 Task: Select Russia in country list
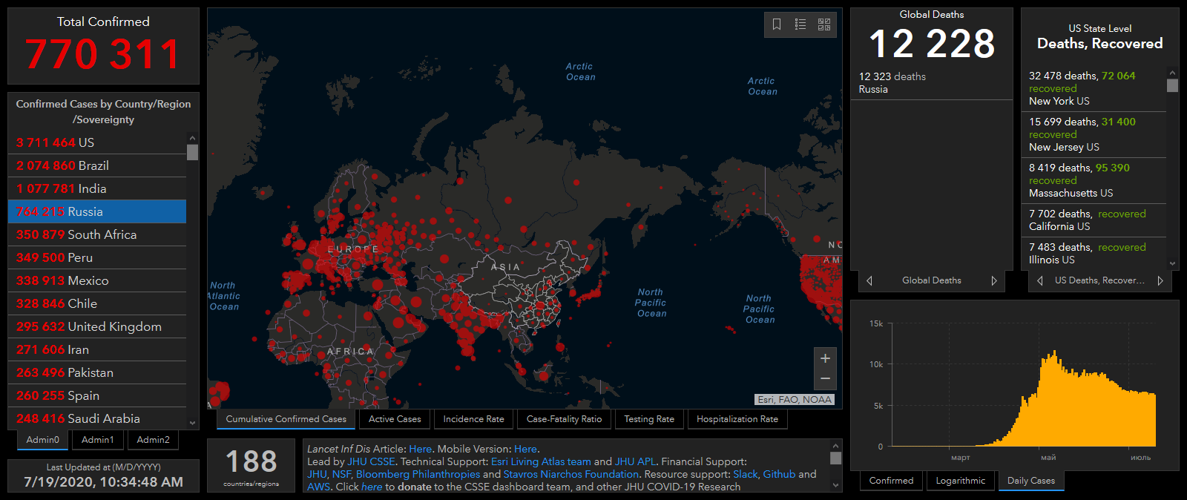96,211
